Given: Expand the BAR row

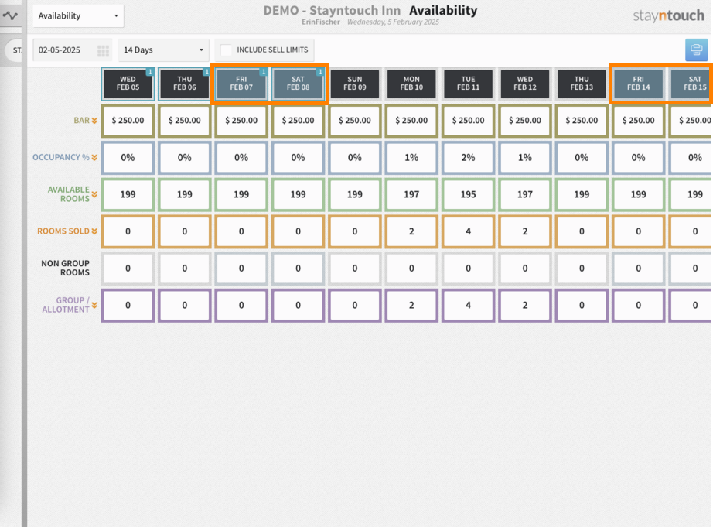Looking at the screenshot, I should click(x=94, y=121).
